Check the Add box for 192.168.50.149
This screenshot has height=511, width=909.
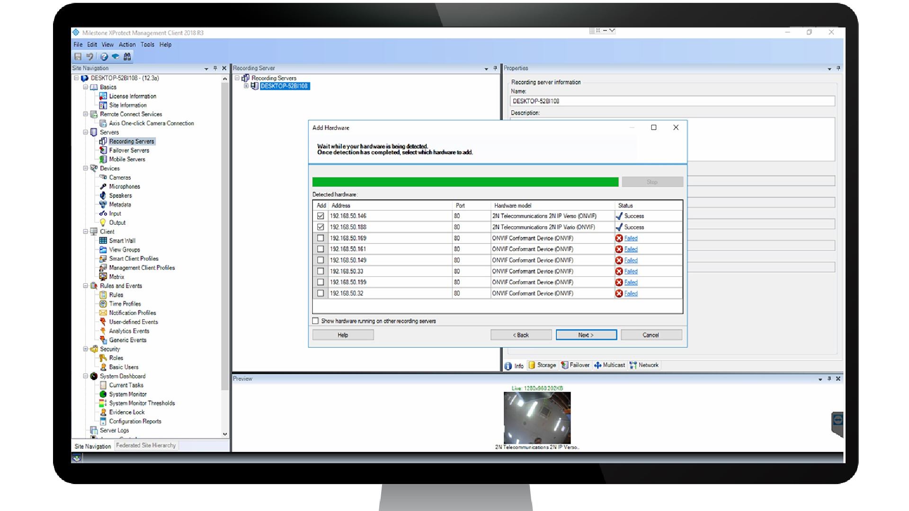pyautogui.click(x=321, y=260)
